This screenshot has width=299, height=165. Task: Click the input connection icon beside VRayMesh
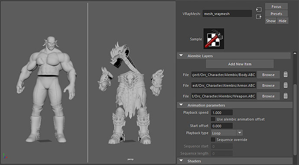259,10
